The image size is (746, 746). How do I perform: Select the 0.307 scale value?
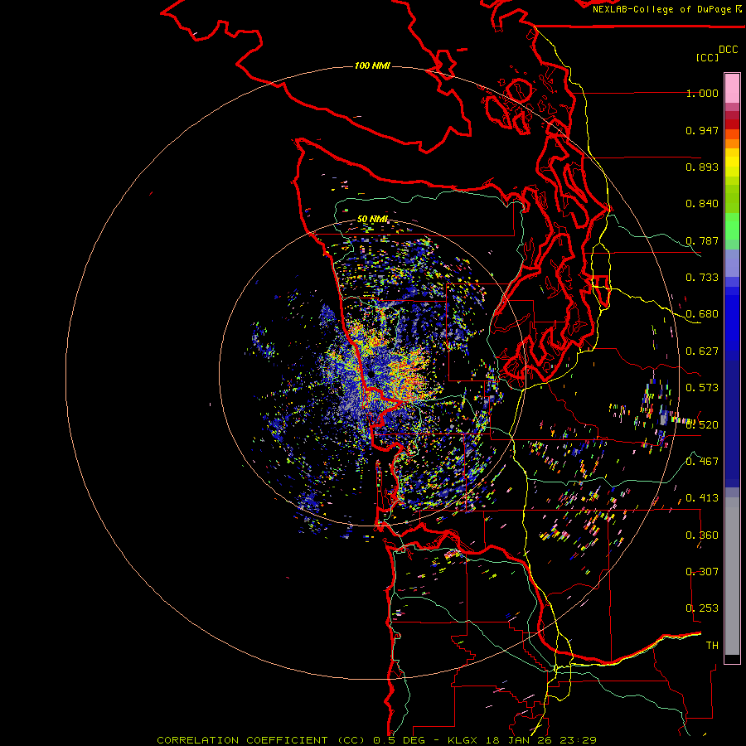point(702,572)
